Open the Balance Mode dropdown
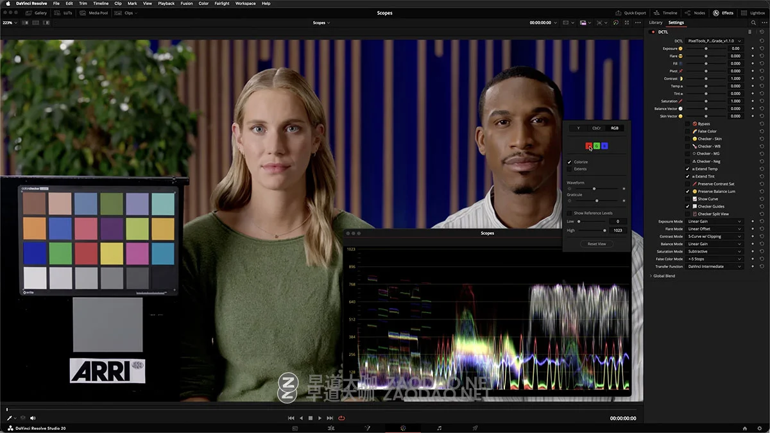The width and height of the screenshot is (770, 433). click(x=714, y=244)
